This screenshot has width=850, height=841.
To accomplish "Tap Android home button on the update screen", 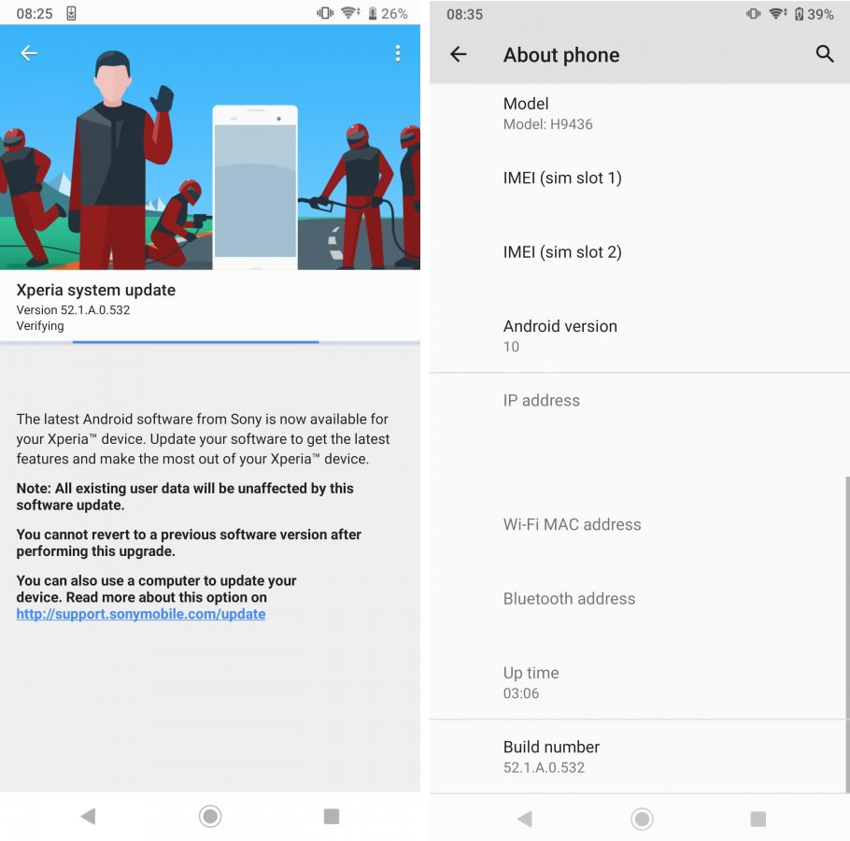I will (x=210, y=816).
